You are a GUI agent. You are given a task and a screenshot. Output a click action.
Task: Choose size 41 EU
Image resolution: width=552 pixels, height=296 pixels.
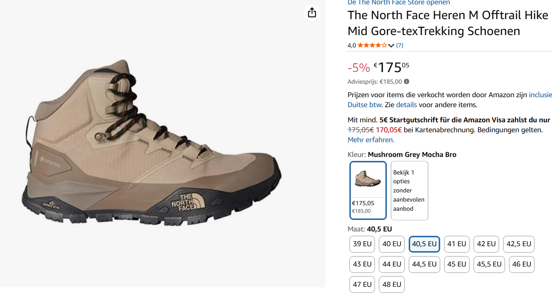pos(456,244)
